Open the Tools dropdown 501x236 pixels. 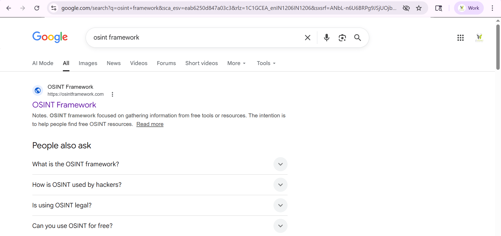point(266,63)
